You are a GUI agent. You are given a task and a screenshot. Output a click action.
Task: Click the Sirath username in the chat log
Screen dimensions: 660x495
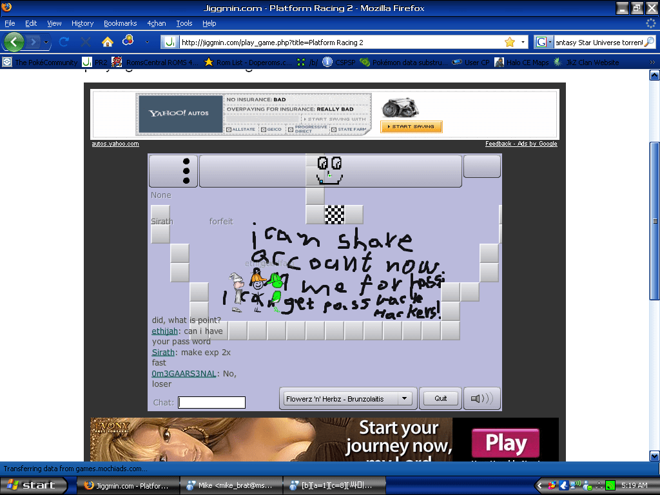pyautogui.click(x=163, y=353)
